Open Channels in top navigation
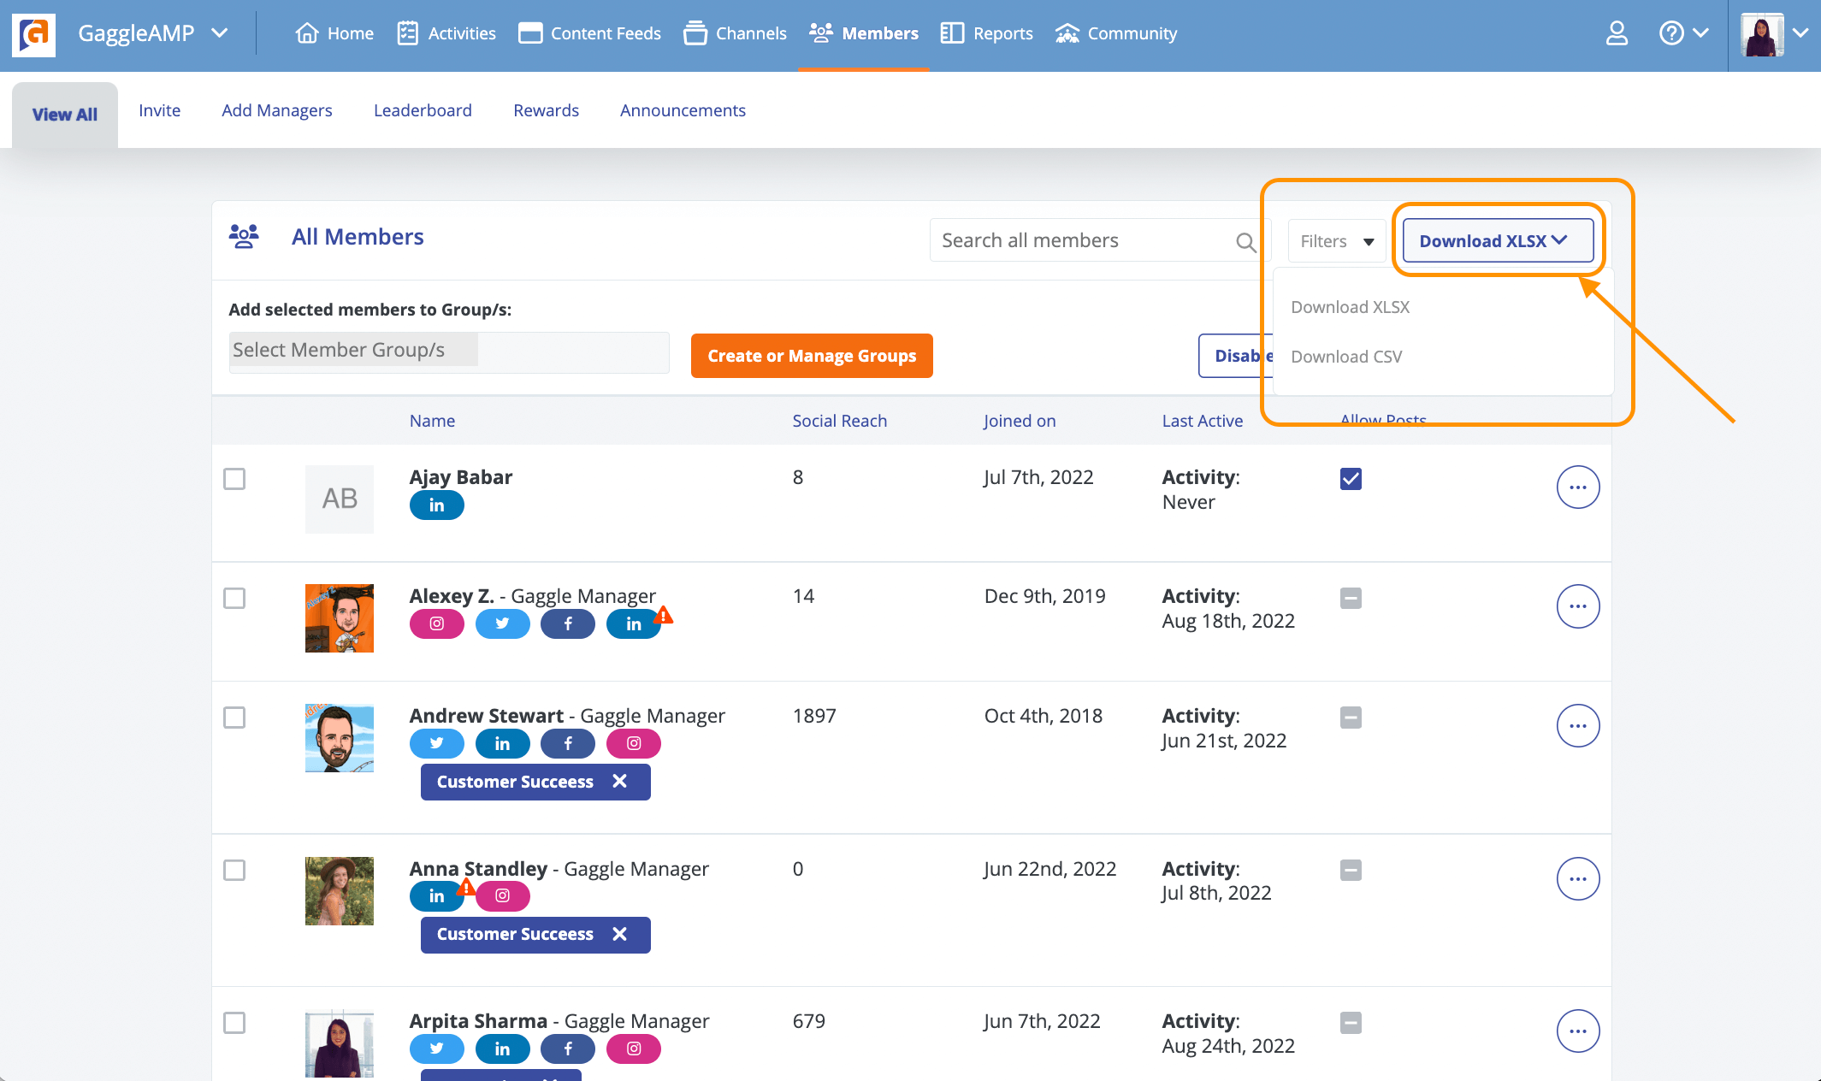This screenshot has width=1821, height=1081. coord(736,33)
